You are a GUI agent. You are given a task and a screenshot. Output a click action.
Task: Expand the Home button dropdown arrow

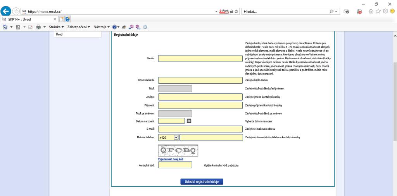pos(11,27)
